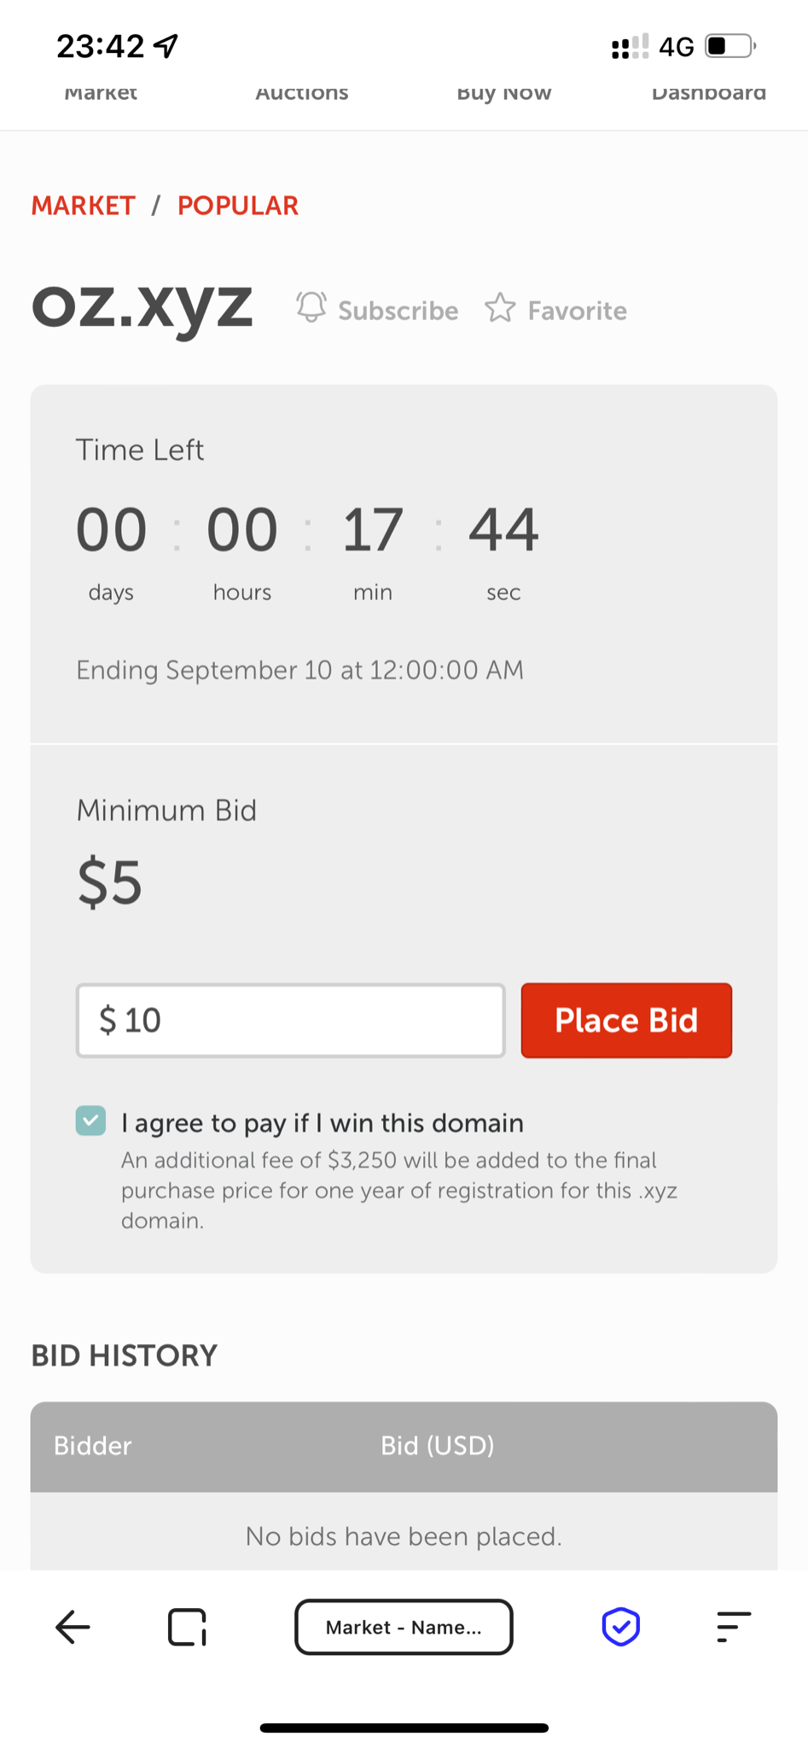808x1748 pixels.
Task: Tap the battery indicator in status bar
Action: [x=730, y=46]
